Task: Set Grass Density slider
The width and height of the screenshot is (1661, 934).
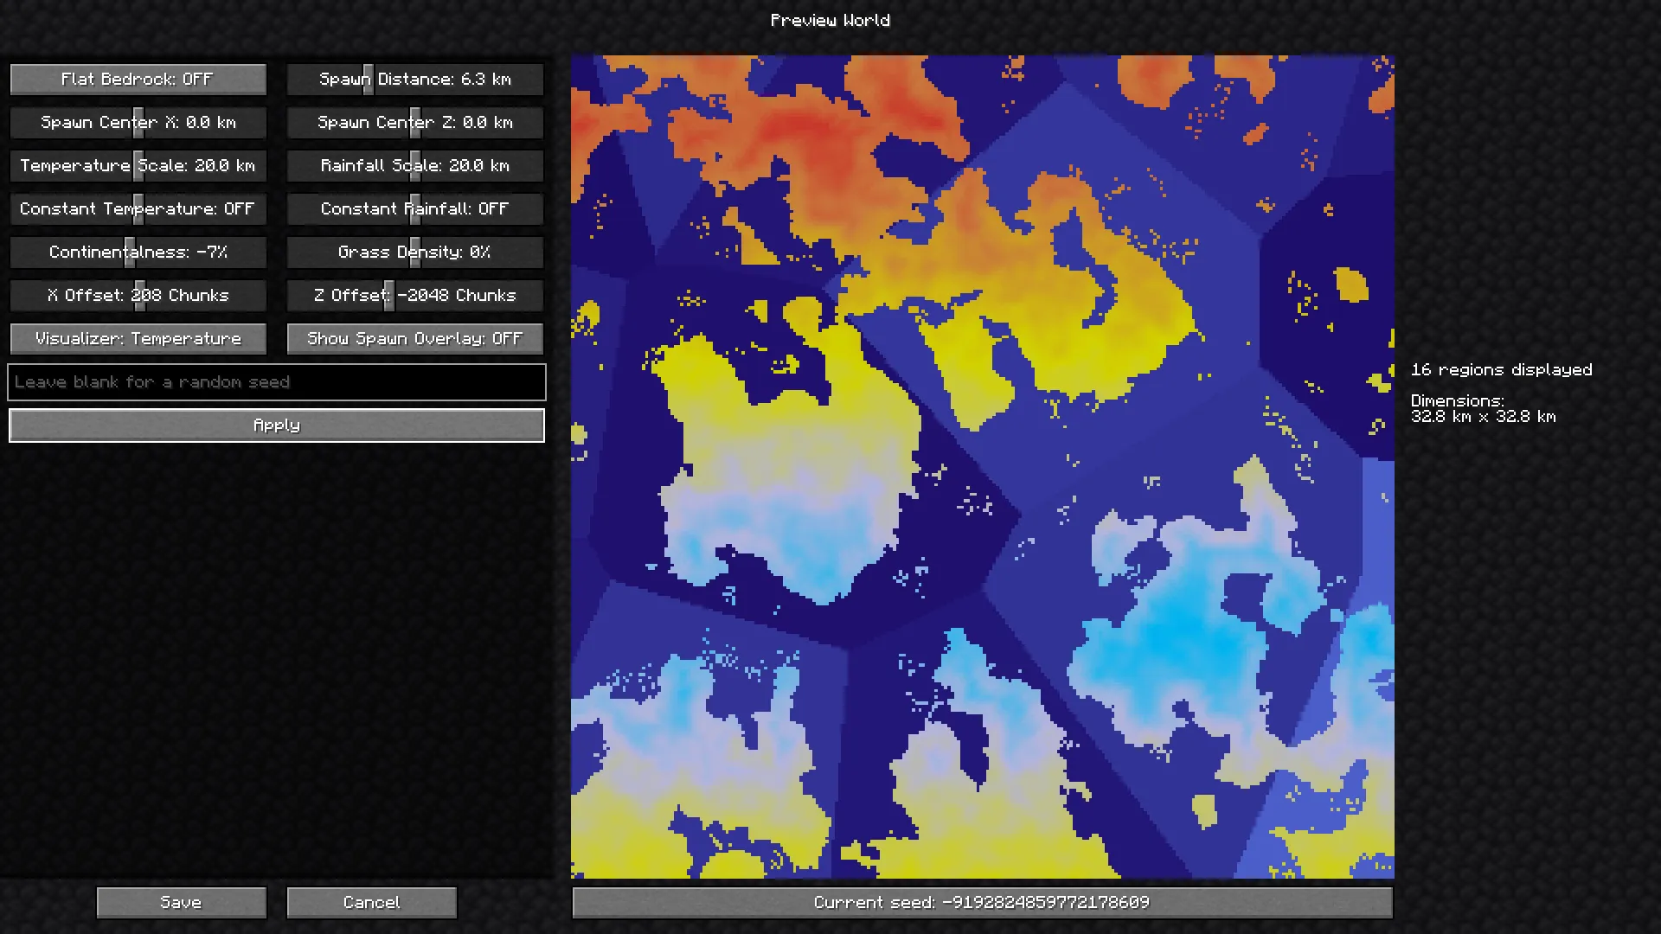Action: coord(414,252)
